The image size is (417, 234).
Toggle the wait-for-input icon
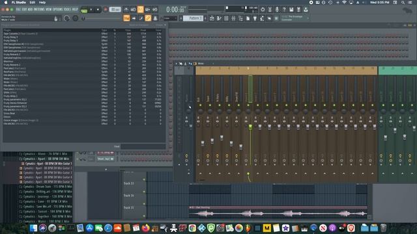pyautogui.click(x=133, y=10)
